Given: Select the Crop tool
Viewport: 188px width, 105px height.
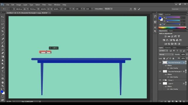Looking at the screenshot, I should (x=3, y=31).
